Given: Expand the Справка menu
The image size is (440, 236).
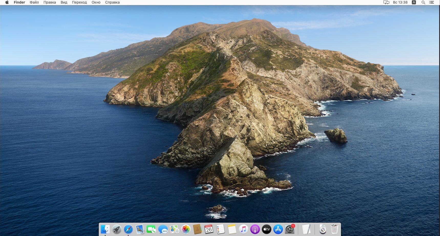Looking at the screenshot, I should 112,2.
